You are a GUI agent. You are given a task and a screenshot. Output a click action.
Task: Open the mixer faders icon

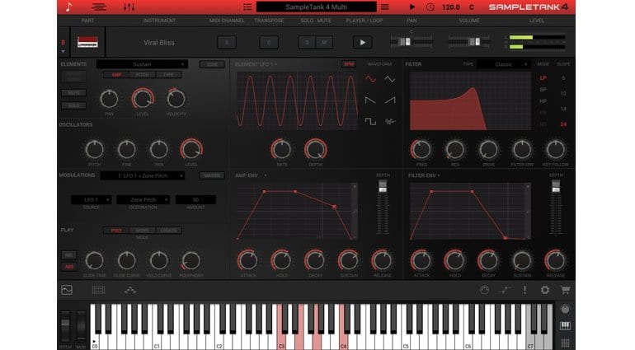(129, 7)
